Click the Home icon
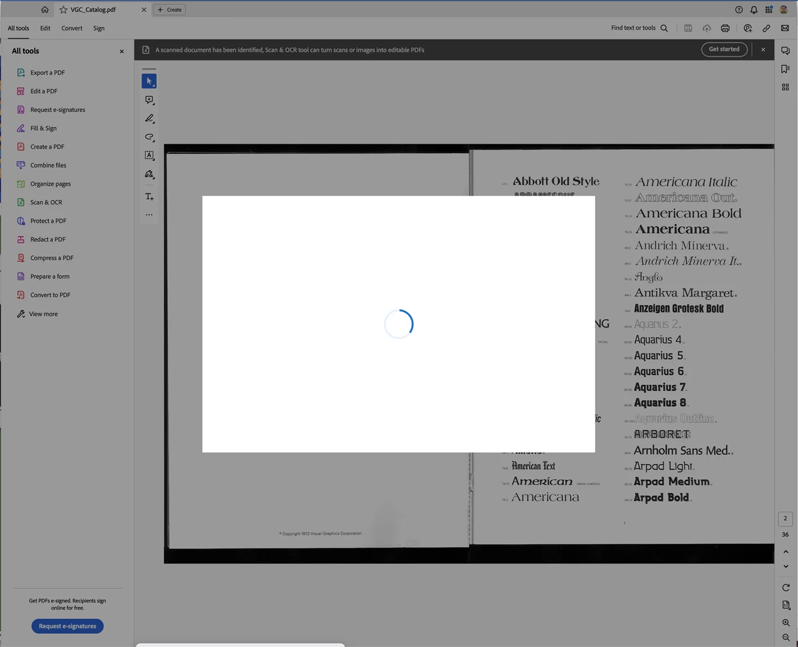This screenshot has height=647, width=798. point(45,9)
